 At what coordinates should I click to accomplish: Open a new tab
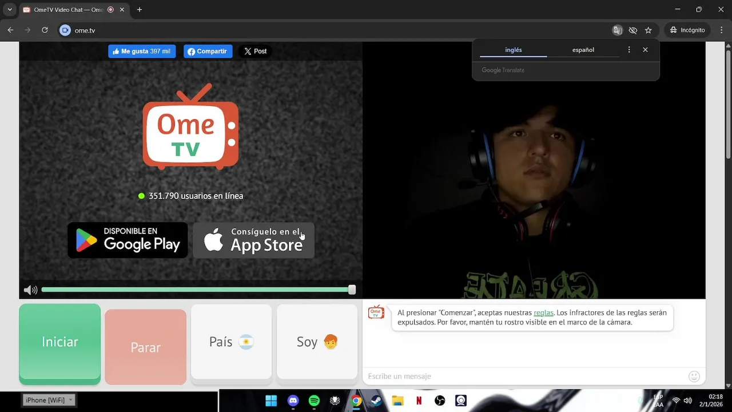click(x=140, y=10)
